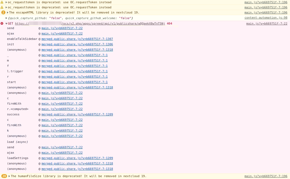Screen dimensions: 290x179
Task: Open the failed publicshare request URL
Action: click(90, 24)
